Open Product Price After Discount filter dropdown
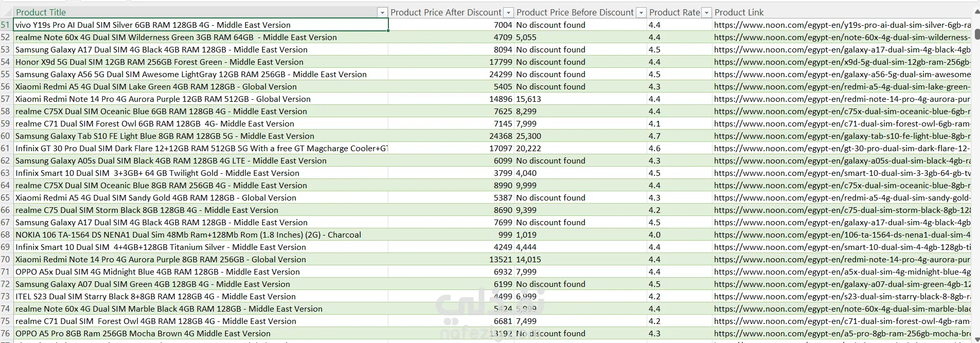Screen dimensions: 980x343 coord(508,12)
